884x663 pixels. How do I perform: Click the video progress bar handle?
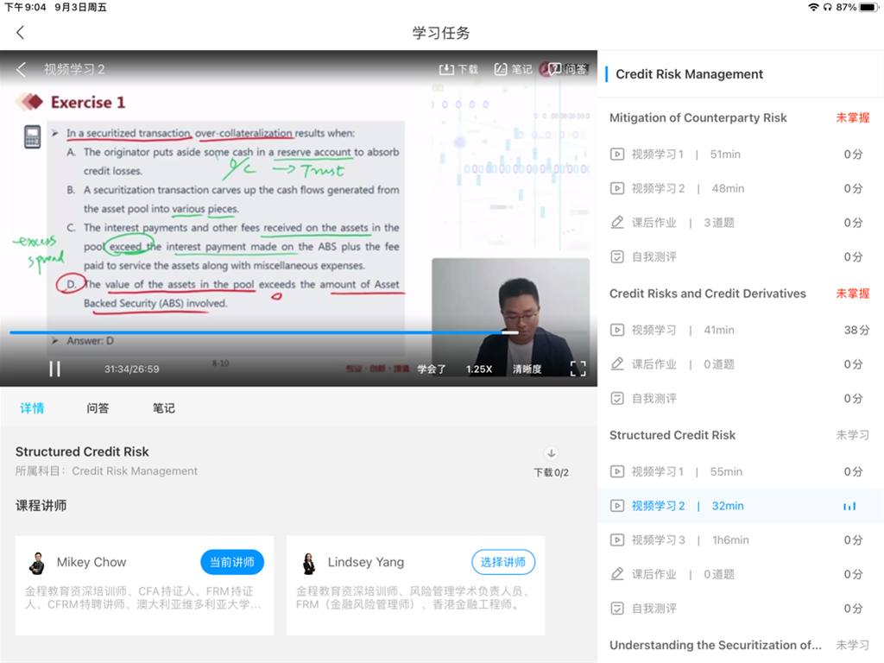509,332
